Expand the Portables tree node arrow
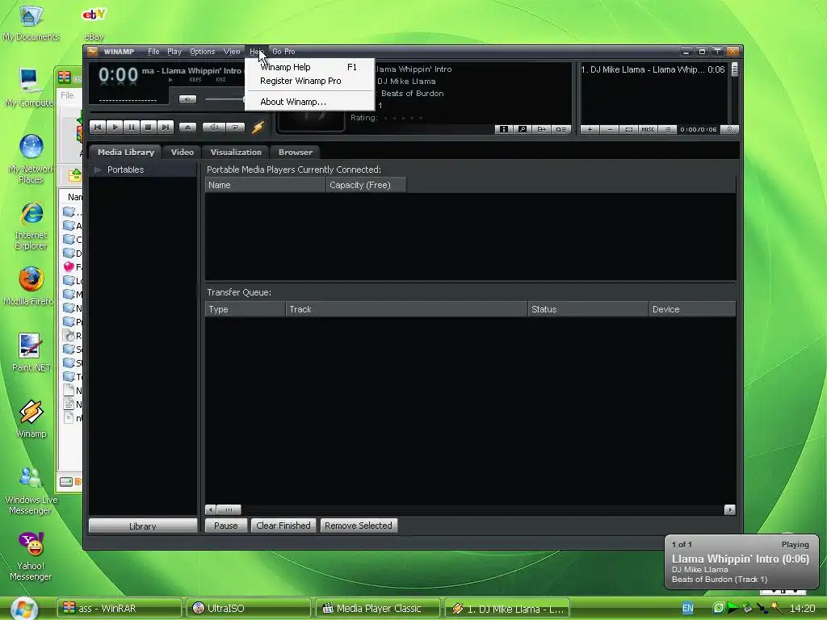Viewport: 827px width, 620px height. 98,170
